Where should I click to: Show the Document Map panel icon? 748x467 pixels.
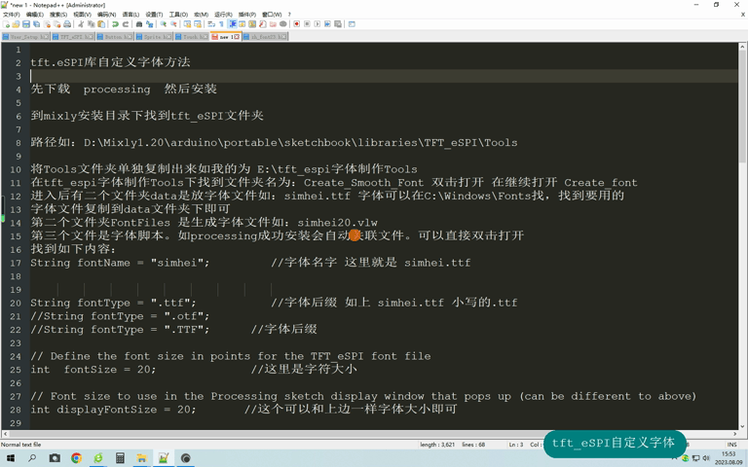252,23
